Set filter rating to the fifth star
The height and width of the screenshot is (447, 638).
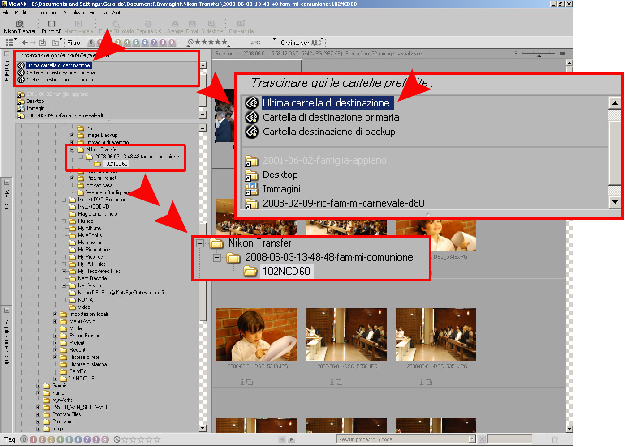224,42
